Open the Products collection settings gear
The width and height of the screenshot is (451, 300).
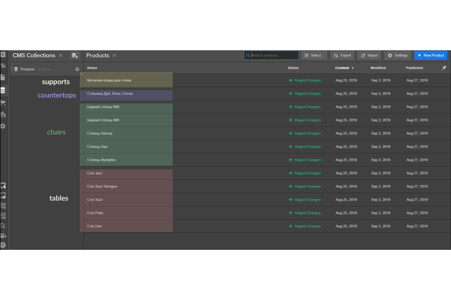click(x=77, y=69)
